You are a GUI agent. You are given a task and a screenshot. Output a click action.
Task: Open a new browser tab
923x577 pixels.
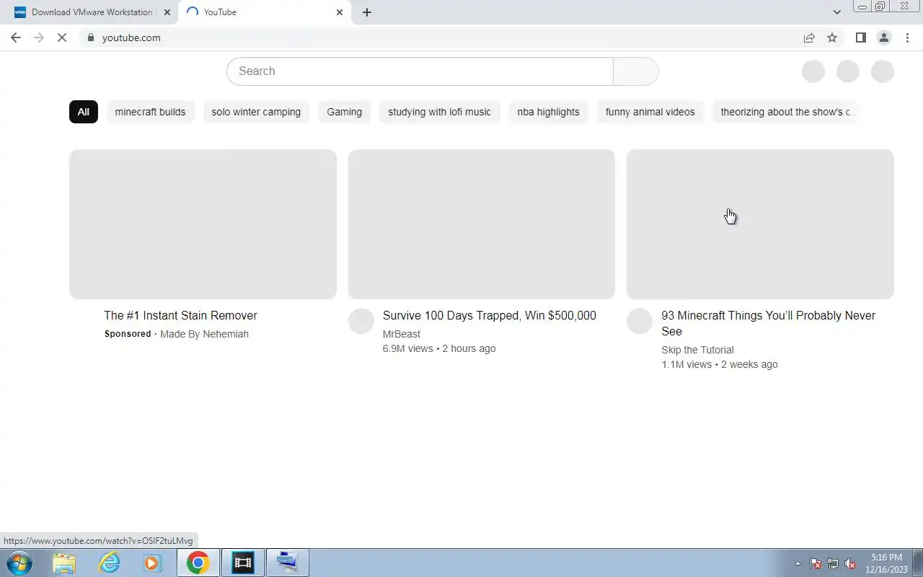(367, 12)
